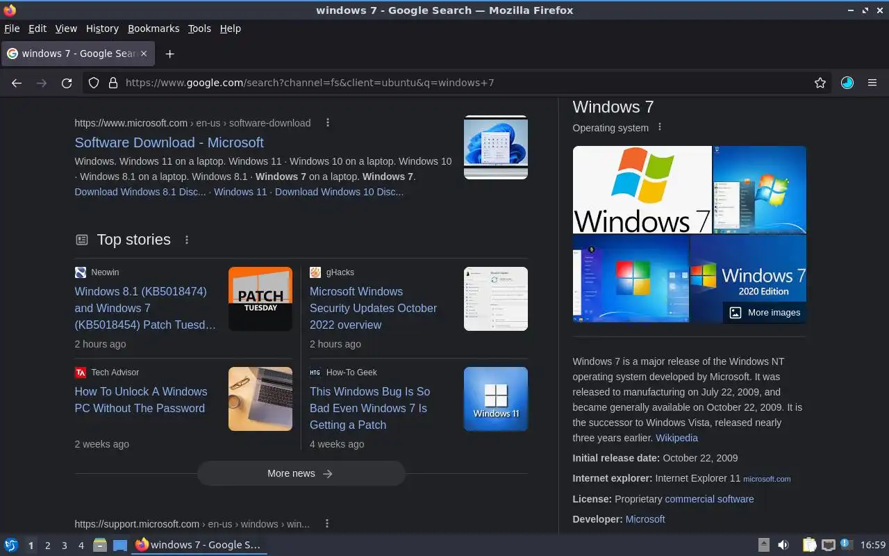Open microsoft.com link beside Internet Explorer 11
Viewport: 889px width, 556px height.
(767, 479)
